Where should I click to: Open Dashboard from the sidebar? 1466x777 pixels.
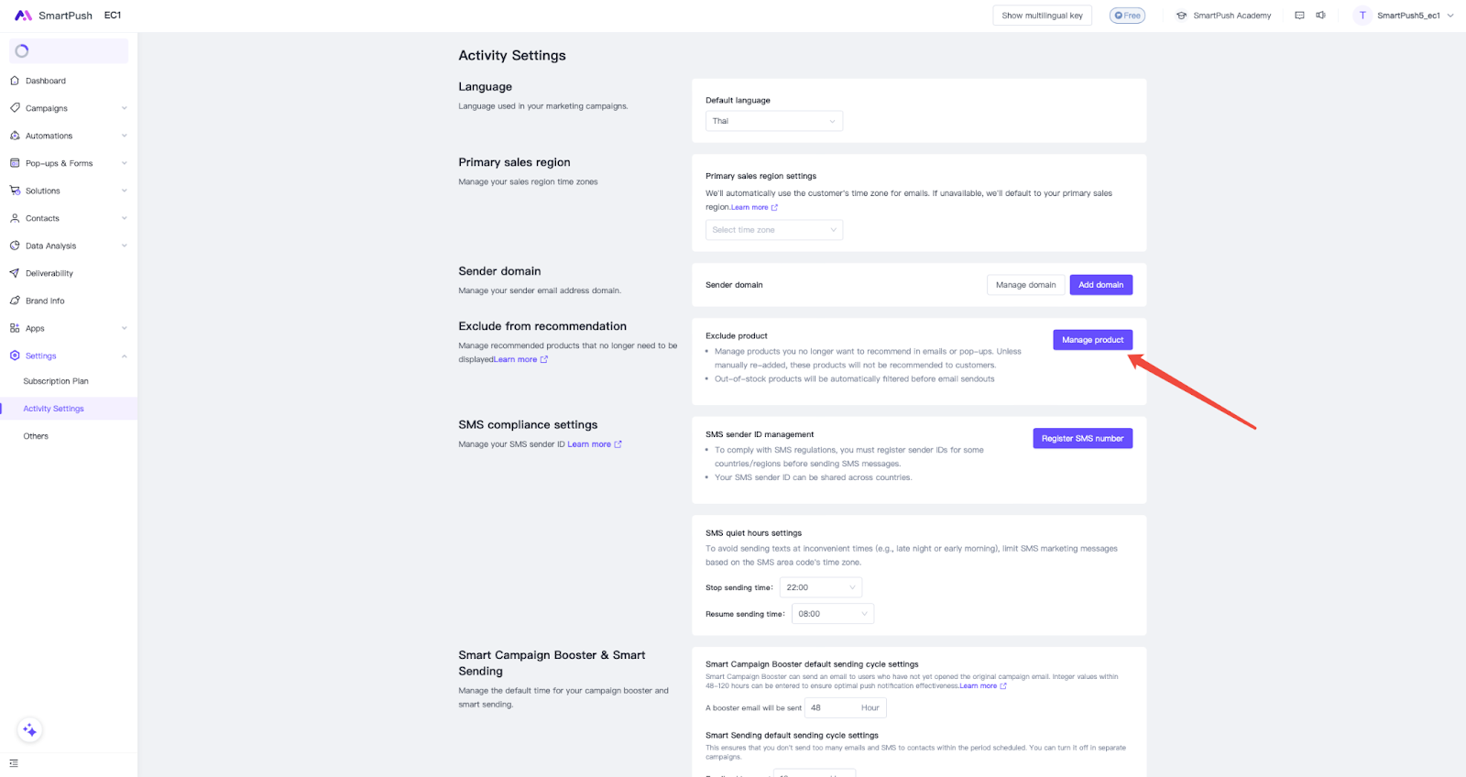(46, 81)
